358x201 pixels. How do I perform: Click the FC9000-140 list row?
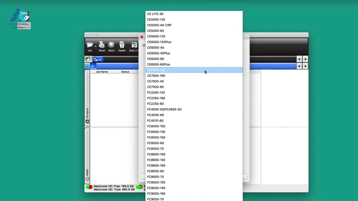(194, 188)
